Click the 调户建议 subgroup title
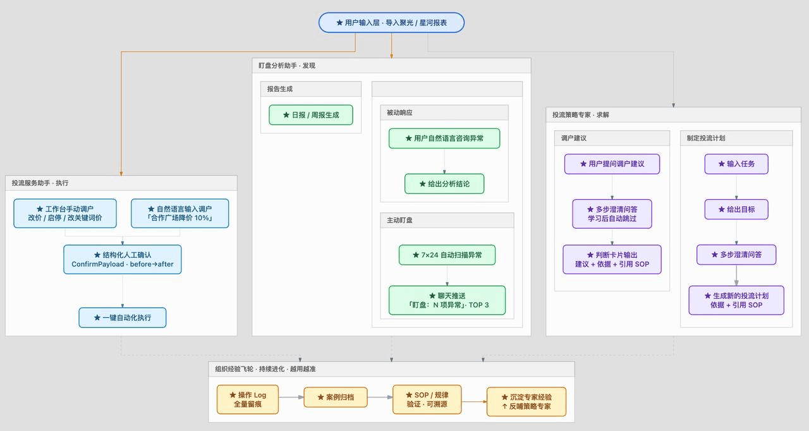The width and height of the screenshot is (809, 431). click(x=574, y=138)
